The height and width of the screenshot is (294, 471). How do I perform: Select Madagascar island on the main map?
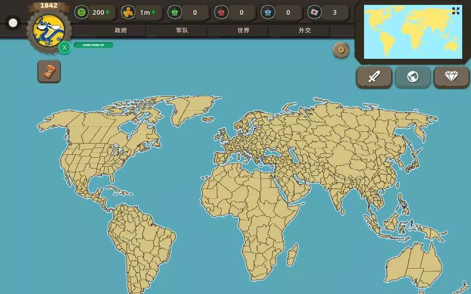click(292, 255)
